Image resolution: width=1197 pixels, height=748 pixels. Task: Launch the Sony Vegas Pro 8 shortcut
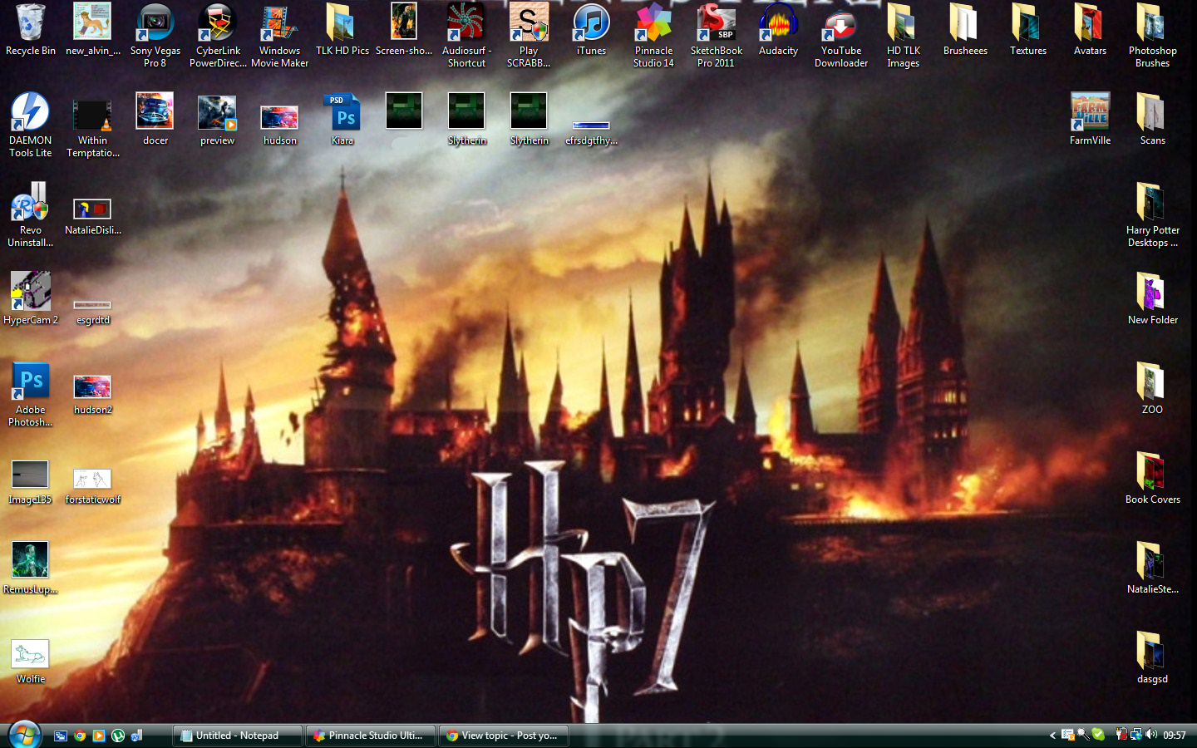[155, 25]
